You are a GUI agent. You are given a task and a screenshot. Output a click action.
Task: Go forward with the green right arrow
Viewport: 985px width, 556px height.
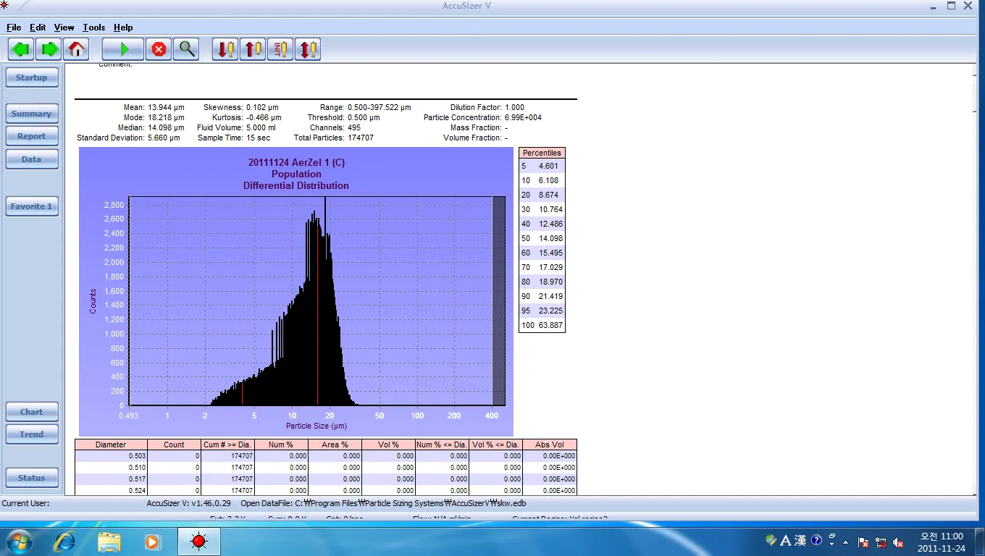[x=49, y=49]
